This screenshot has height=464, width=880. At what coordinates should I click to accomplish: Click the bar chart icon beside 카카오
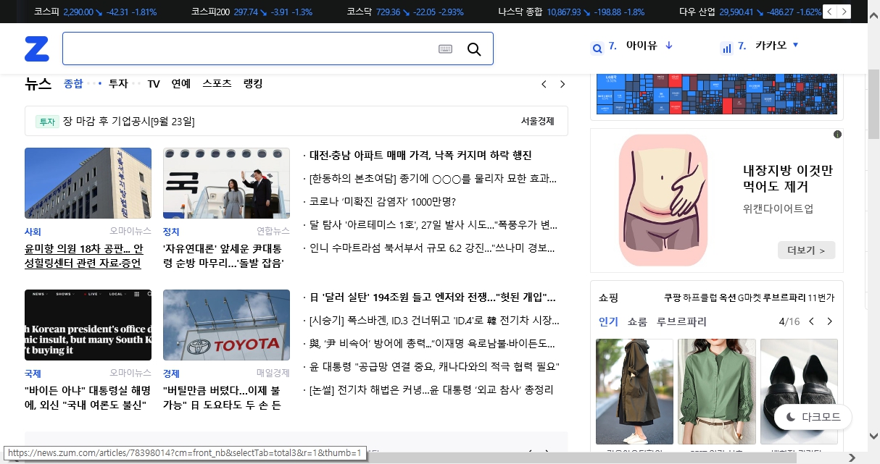pyautogui.click(x=726, y=48)
